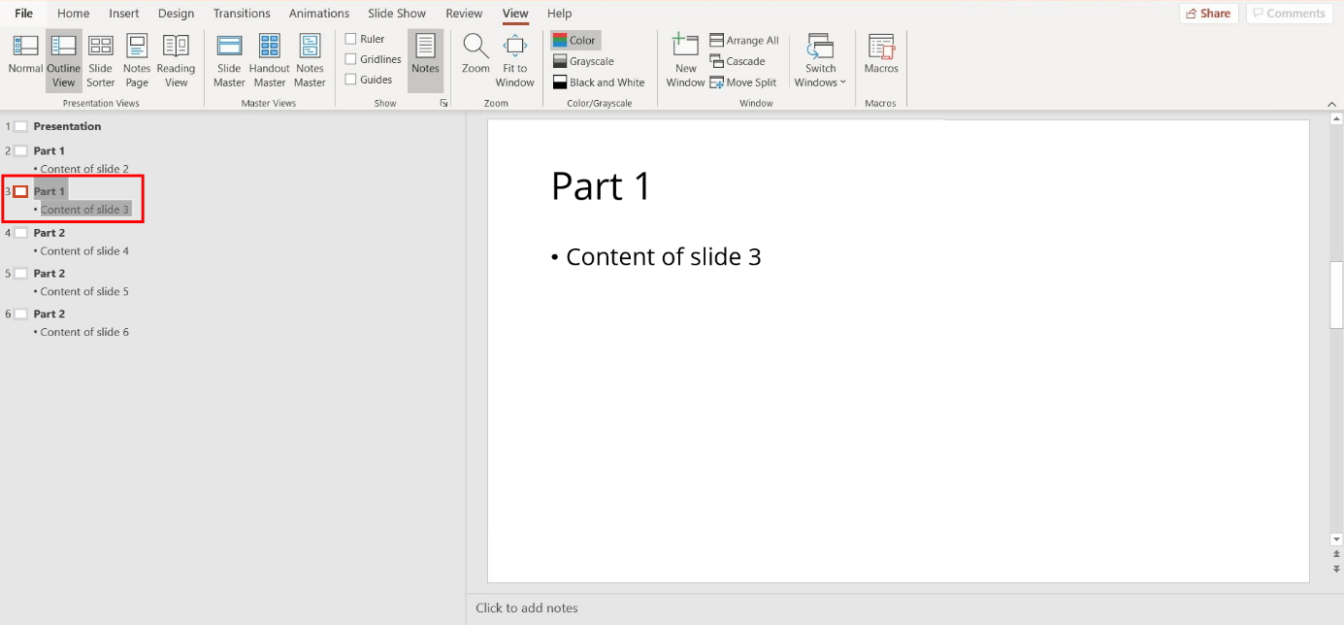Select the slide 4 Part 2 outline entry
The height and width of the screenshot is (625, 1344).
(49, 232)
